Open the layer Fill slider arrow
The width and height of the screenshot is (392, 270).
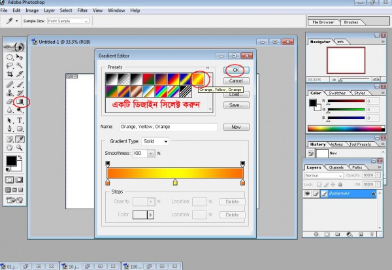click(378, 184)
